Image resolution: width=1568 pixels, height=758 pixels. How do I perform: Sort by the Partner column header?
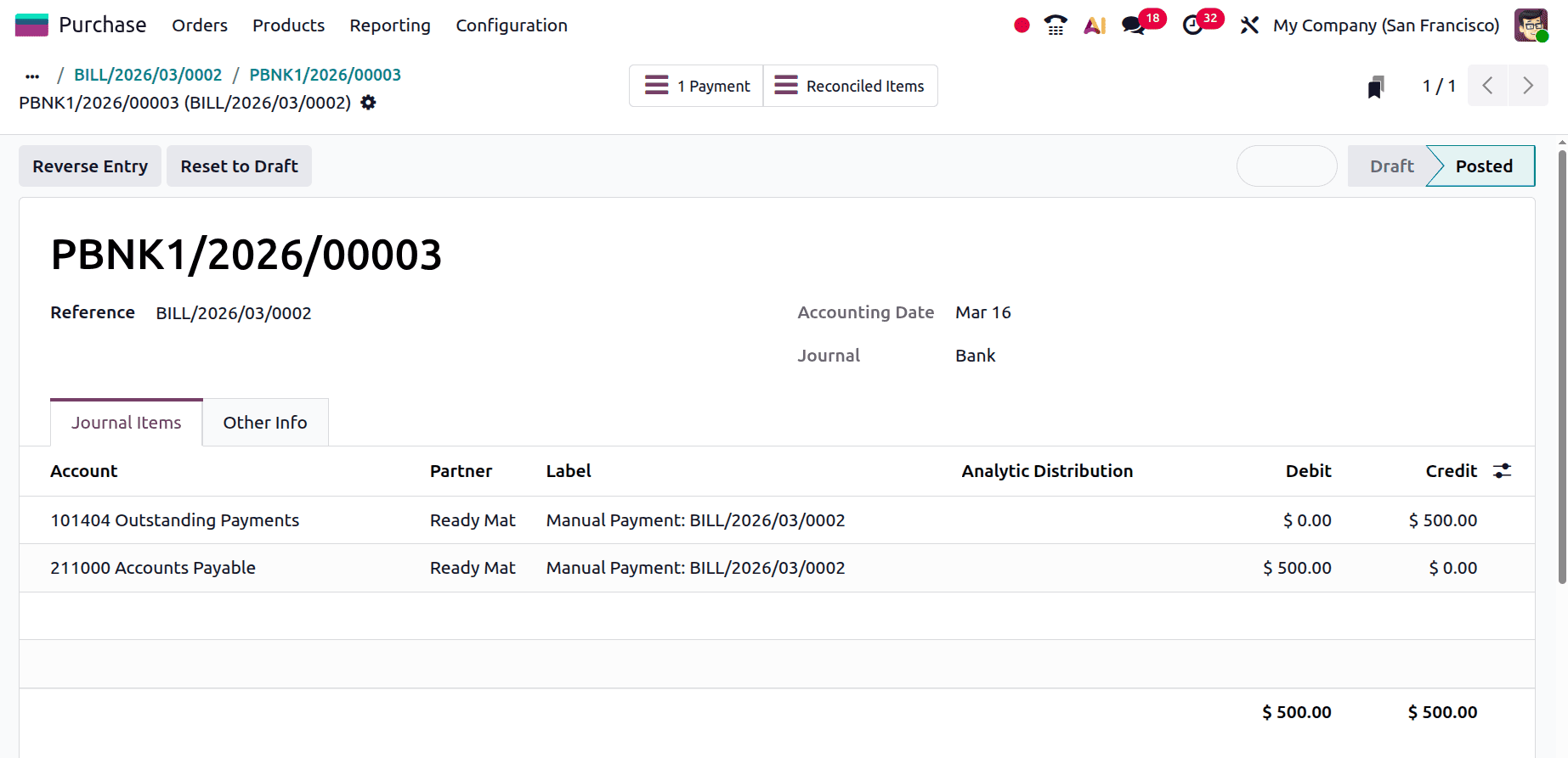click(461, 471)
